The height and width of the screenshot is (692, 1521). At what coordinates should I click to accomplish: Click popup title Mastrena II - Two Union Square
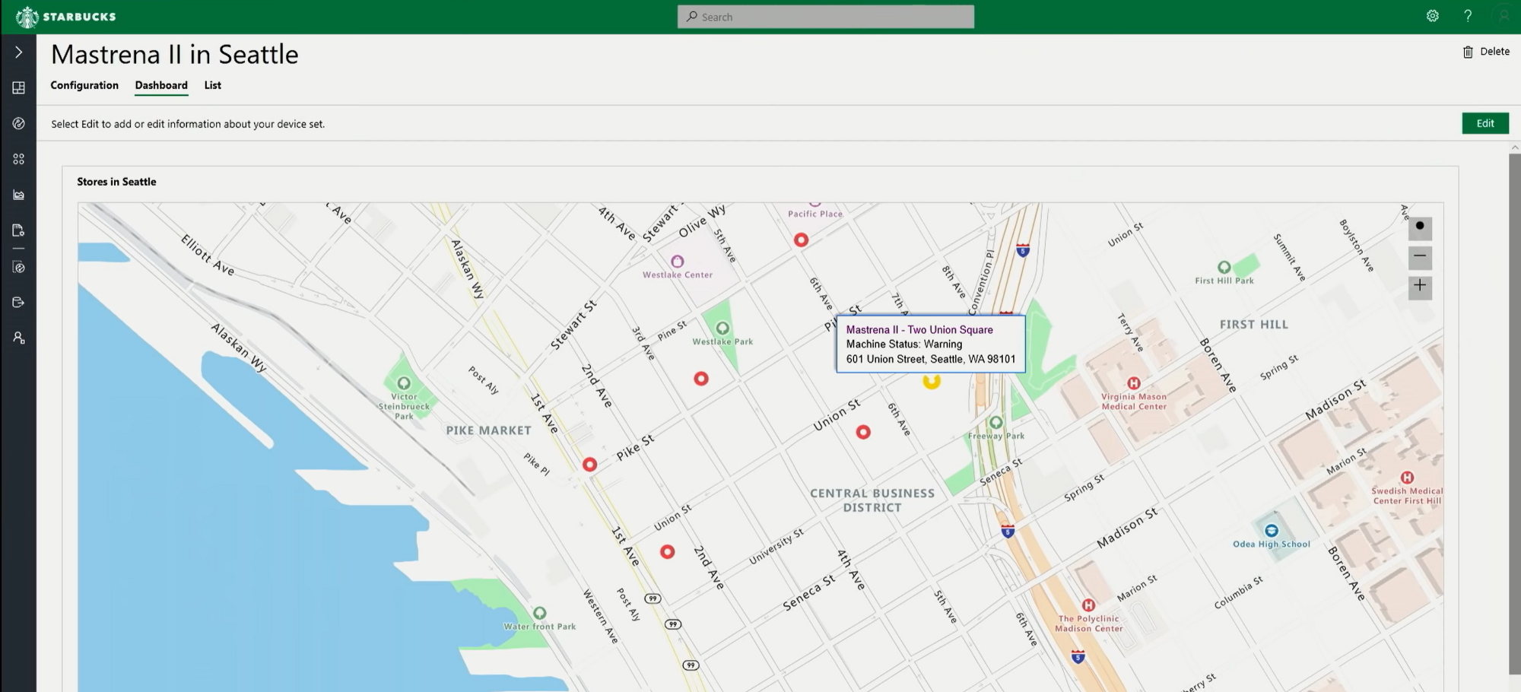click(919, 329)
